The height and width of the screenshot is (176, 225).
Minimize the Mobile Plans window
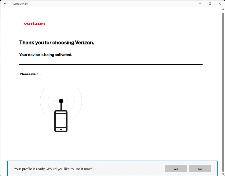coord(200,4)
